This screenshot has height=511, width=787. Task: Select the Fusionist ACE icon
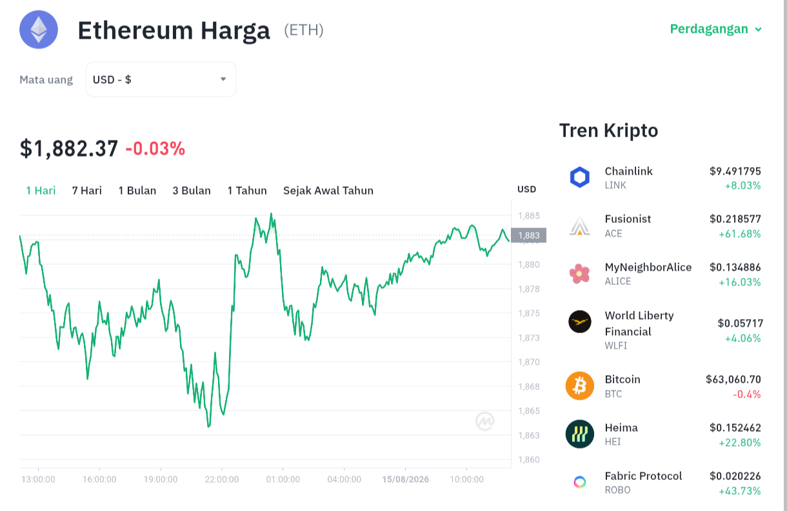[x=580, y=226]
